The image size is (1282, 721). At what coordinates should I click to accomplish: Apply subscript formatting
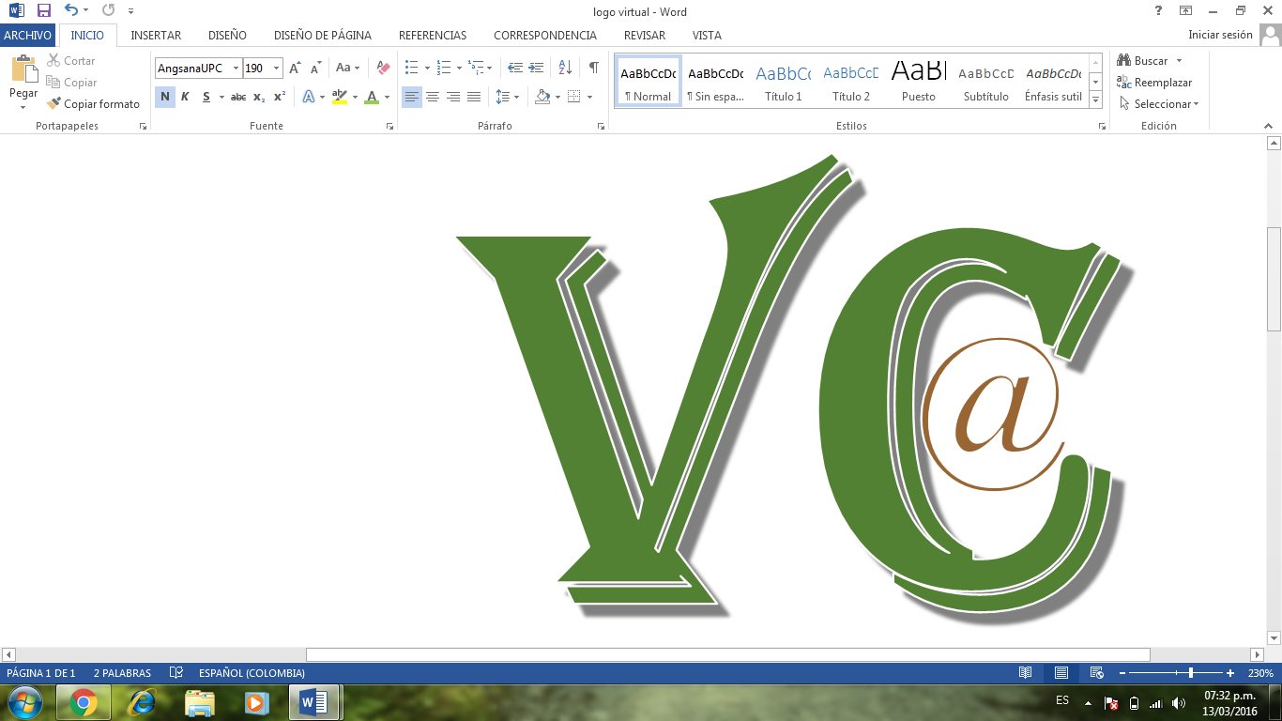click(259, 97)
